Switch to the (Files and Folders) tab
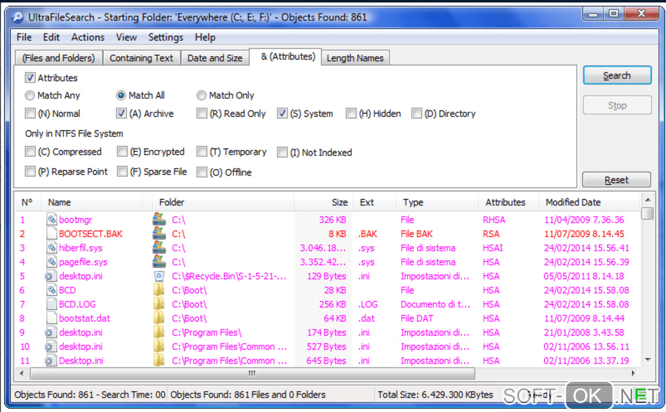 pyautogui.click(x=59, y=57)
